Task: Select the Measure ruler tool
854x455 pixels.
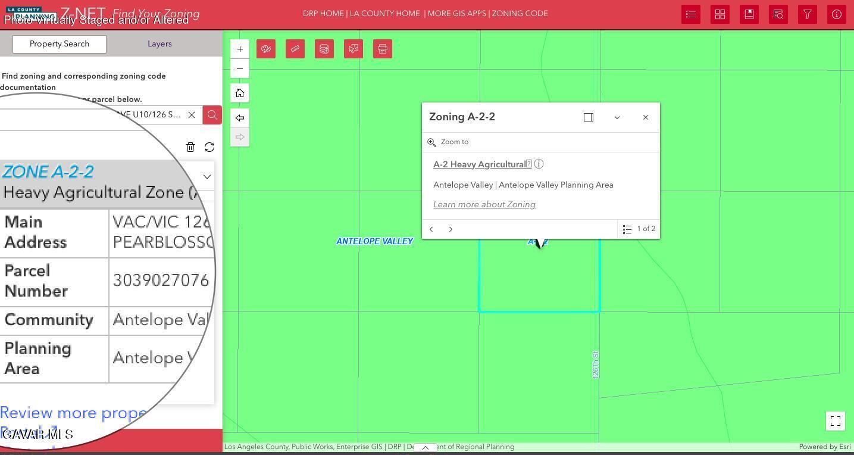Action: (295, 49)
